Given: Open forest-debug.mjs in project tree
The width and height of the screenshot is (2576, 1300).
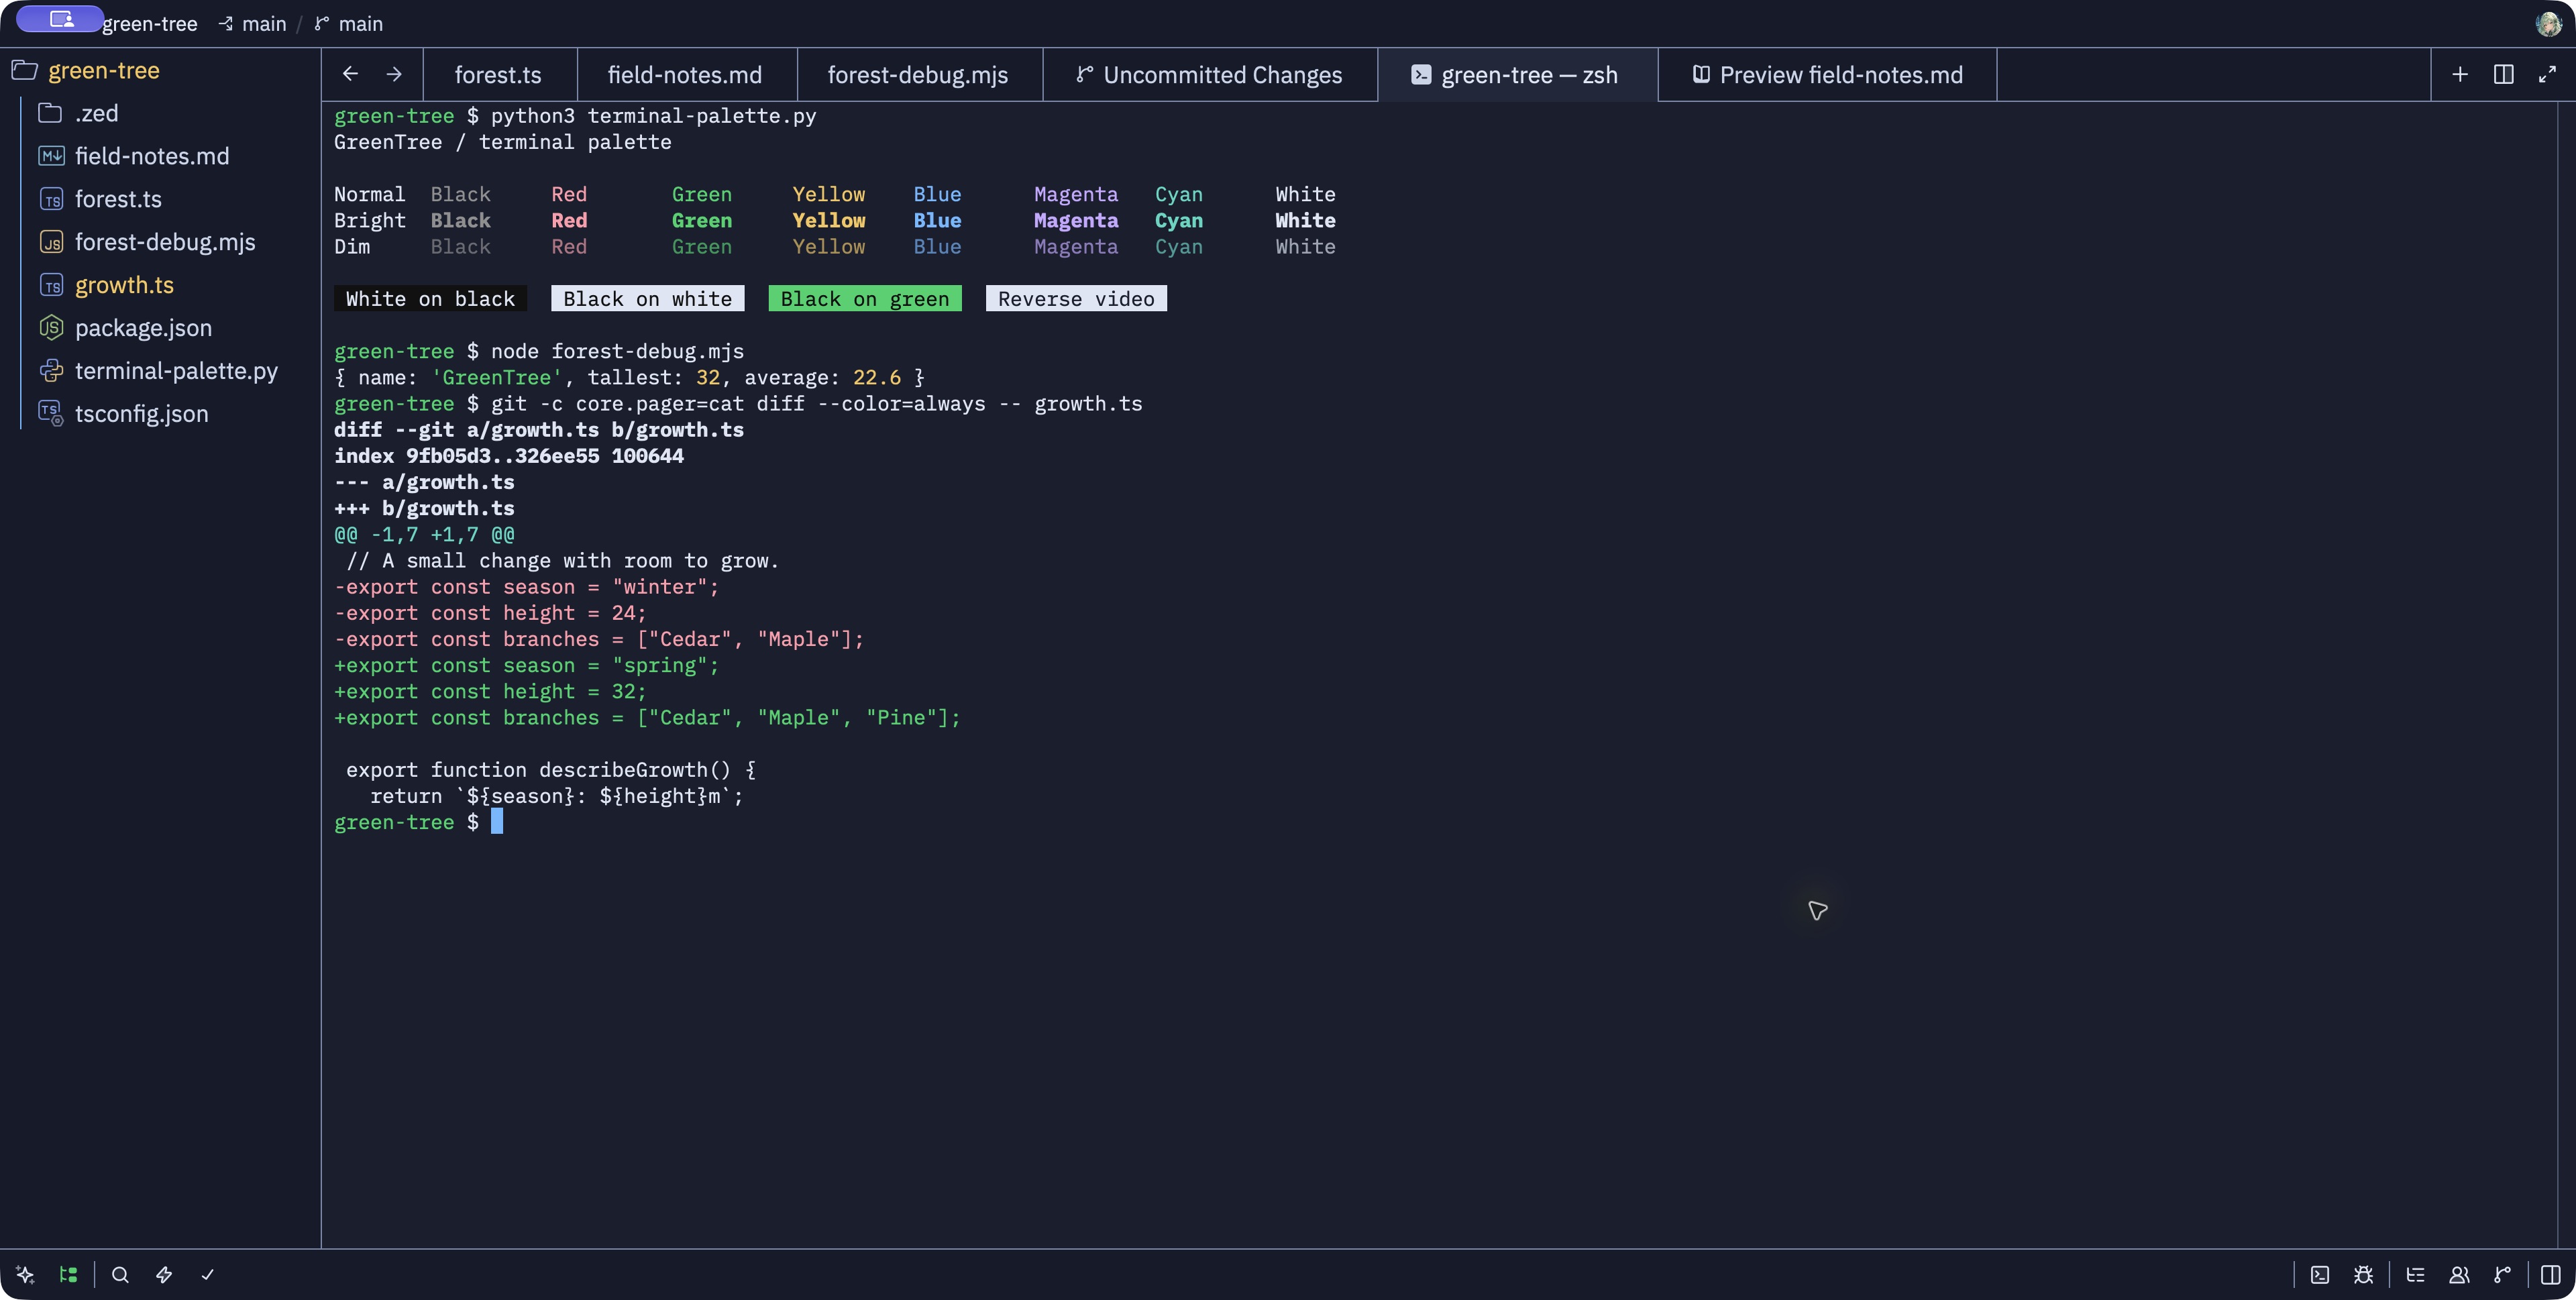Looking at the screenshot, I should [160, 242].
